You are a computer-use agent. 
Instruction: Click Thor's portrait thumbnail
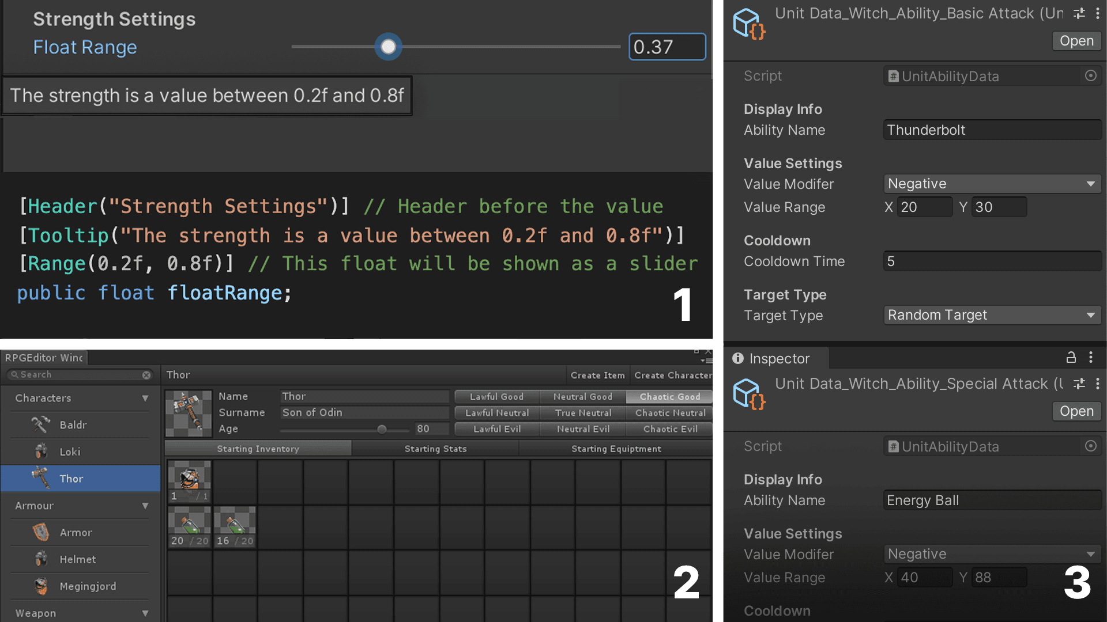(x=188, y=413)
